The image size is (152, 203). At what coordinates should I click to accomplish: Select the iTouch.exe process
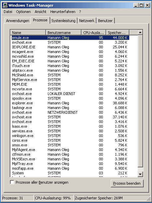point(70,66)
